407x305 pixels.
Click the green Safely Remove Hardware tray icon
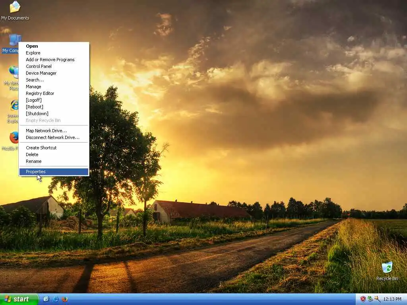coord(370,299)
